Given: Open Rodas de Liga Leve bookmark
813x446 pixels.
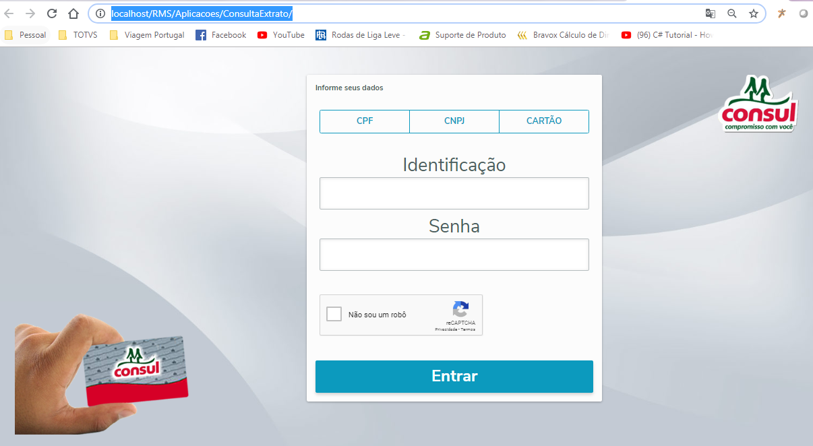Looking at the screenshot, I should pos(361,35).
